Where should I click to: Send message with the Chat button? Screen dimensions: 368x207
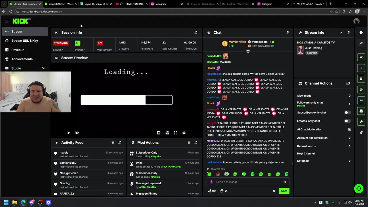click(x=284, y=191)
